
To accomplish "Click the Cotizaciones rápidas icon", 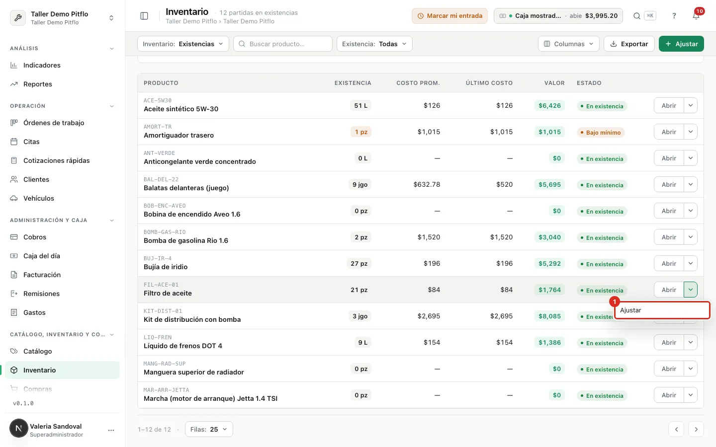I will pos(14,160).
